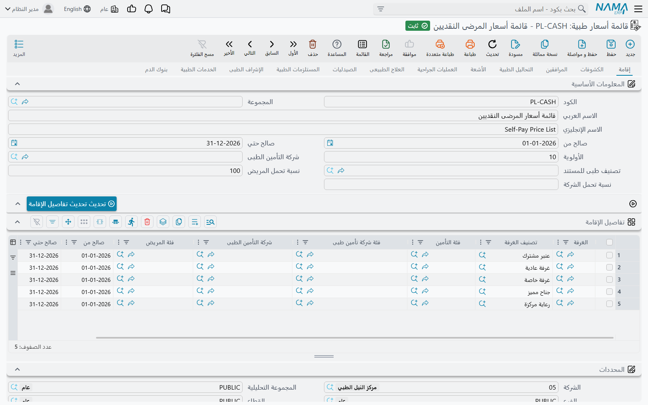The image size is (648, 405).
Task: Click the موافقة (Approve) button
Action: [409, 48]
